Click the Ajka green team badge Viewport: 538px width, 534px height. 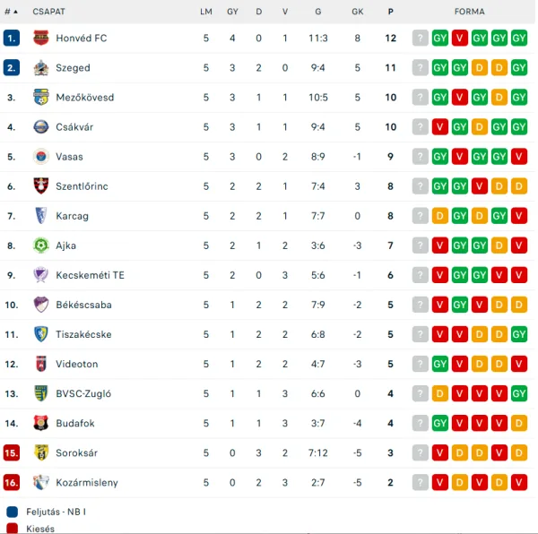tap(41, 245)
